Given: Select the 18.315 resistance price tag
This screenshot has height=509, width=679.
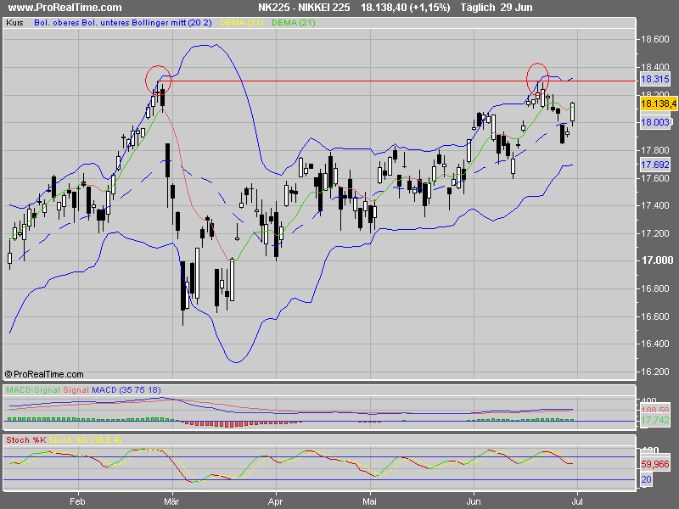Looking at the screenshot, I should [x=654, y=79].
